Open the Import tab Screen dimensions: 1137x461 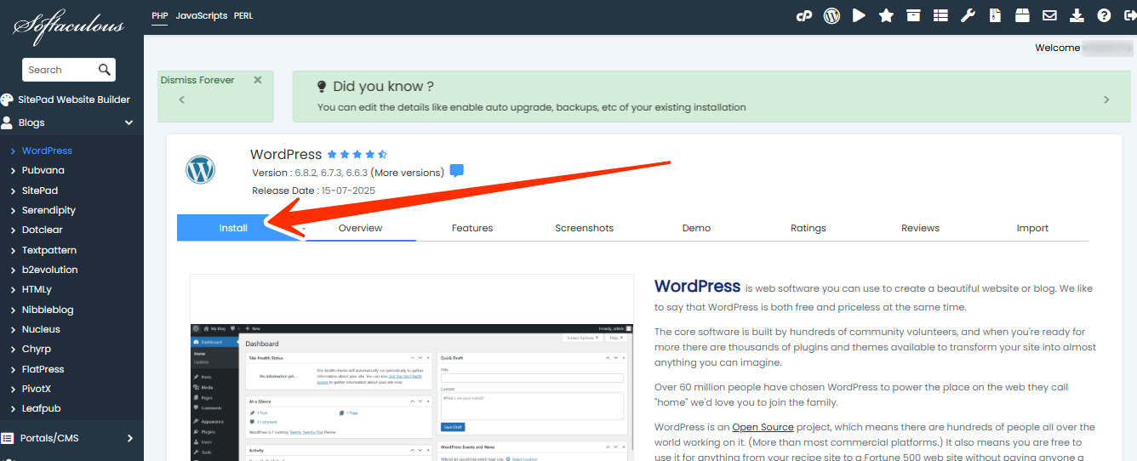click(1032, 228)
